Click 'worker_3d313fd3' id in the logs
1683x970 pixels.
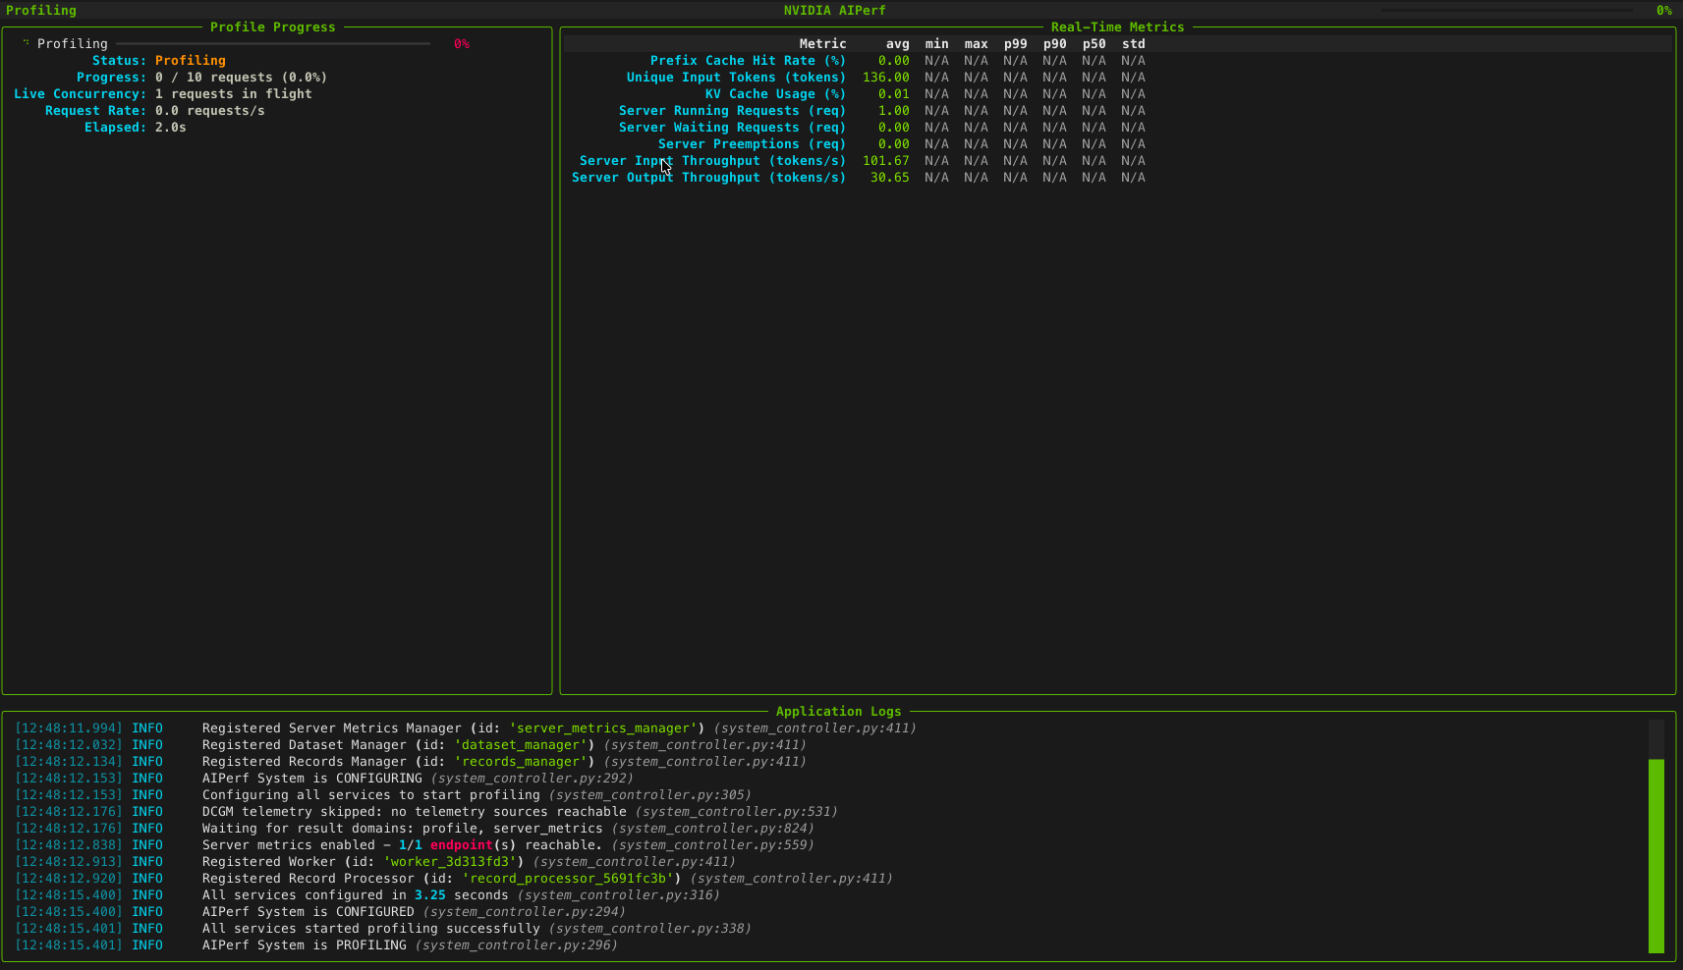(450, 862)
